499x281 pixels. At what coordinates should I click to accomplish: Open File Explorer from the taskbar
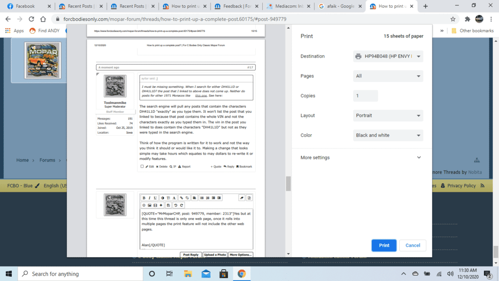(x=188, y=274)
